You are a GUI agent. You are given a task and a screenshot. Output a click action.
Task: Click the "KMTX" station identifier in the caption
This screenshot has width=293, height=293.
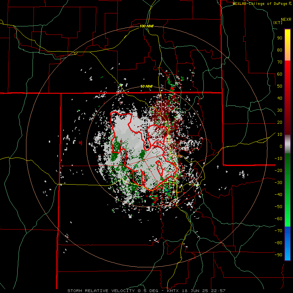point(172,291)
